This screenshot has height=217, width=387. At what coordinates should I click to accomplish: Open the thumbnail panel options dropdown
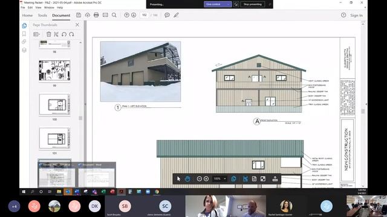(36, 34)
